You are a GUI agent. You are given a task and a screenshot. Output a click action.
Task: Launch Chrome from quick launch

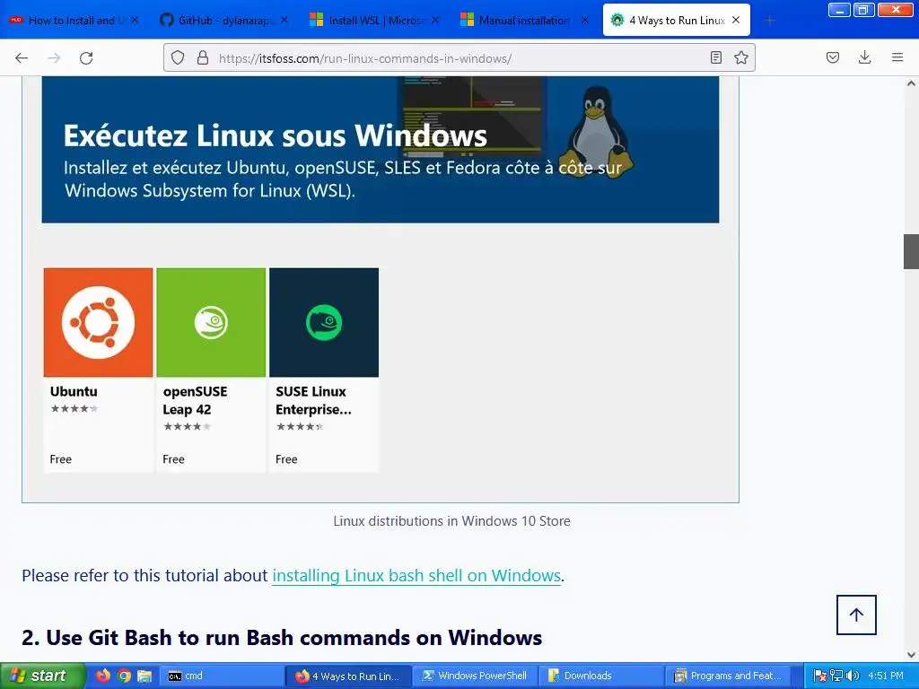(x=124, y=676)
